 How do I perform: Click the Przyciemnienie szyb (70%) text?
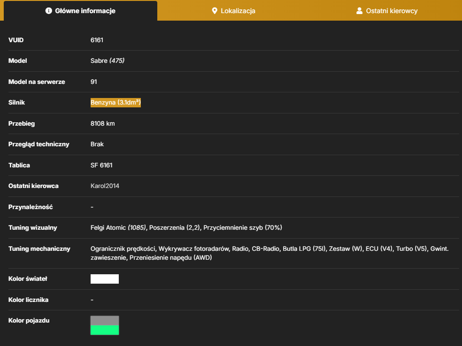(x=243, y=228)
